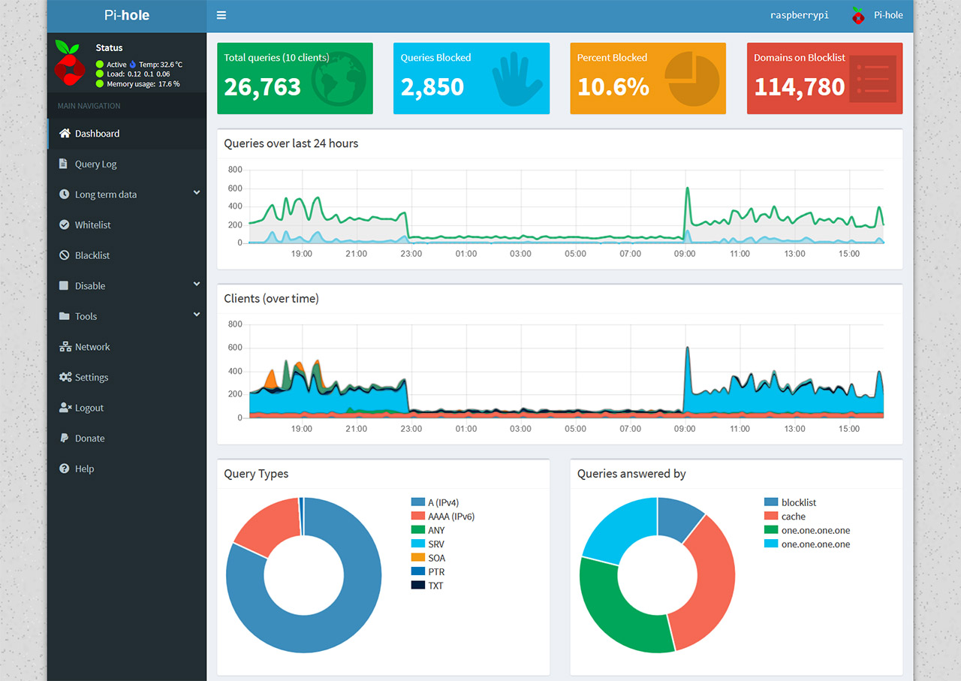
Task: Toggle the PTR legend entry in Query Types
Action: pos(428,571)
